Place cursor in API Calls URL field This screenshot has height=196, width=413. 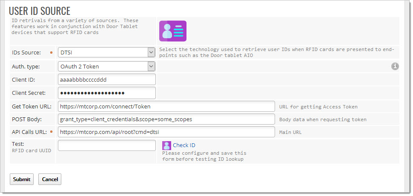pos(166,132)
